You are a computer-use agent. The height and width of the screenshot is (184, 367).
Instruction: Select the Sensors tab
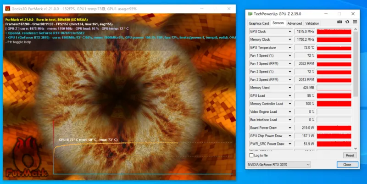point(278,23)
